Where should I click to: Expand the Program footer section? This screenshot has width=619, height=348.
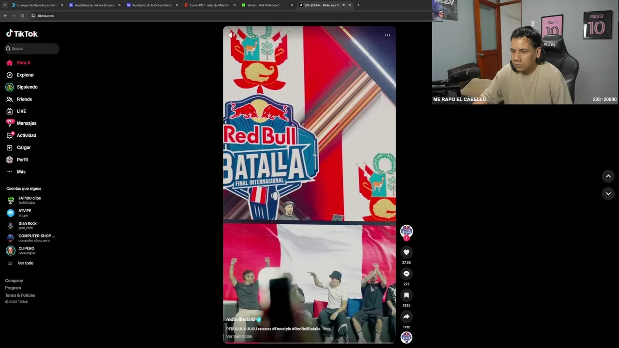click(13, 288)
